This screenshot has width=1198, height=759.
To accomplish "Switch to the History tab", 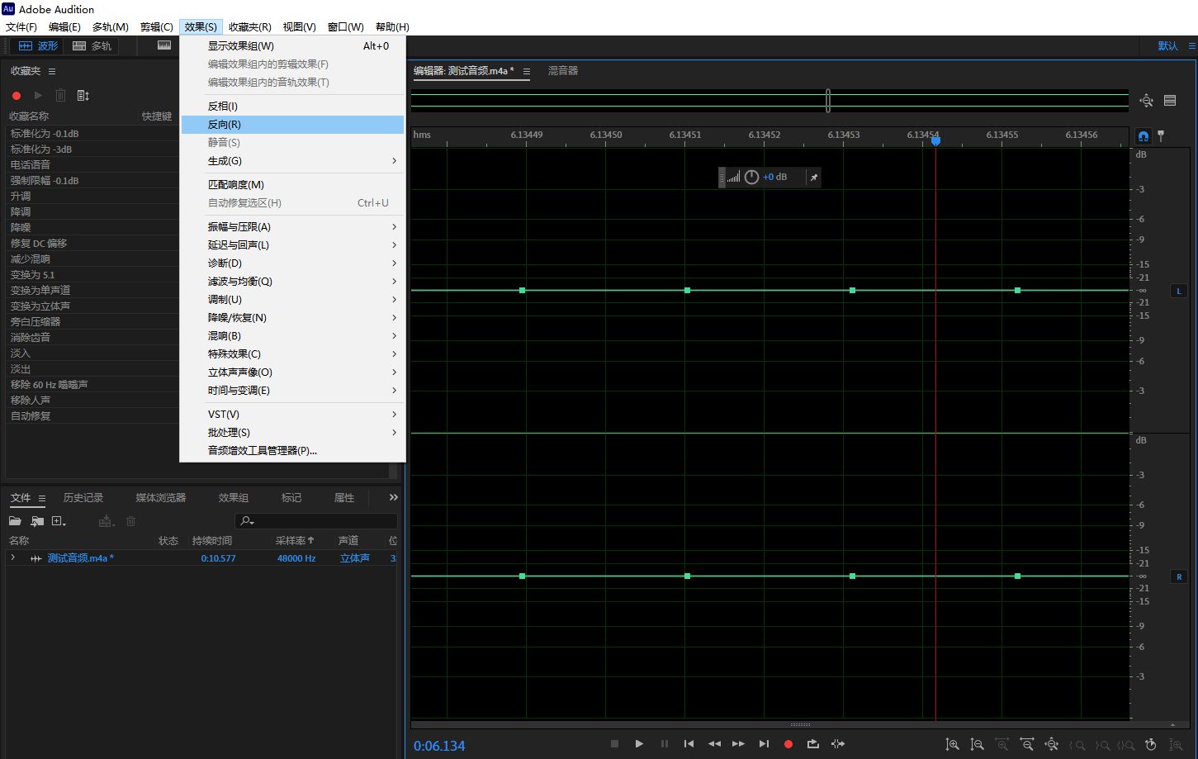I will (83, 498).
